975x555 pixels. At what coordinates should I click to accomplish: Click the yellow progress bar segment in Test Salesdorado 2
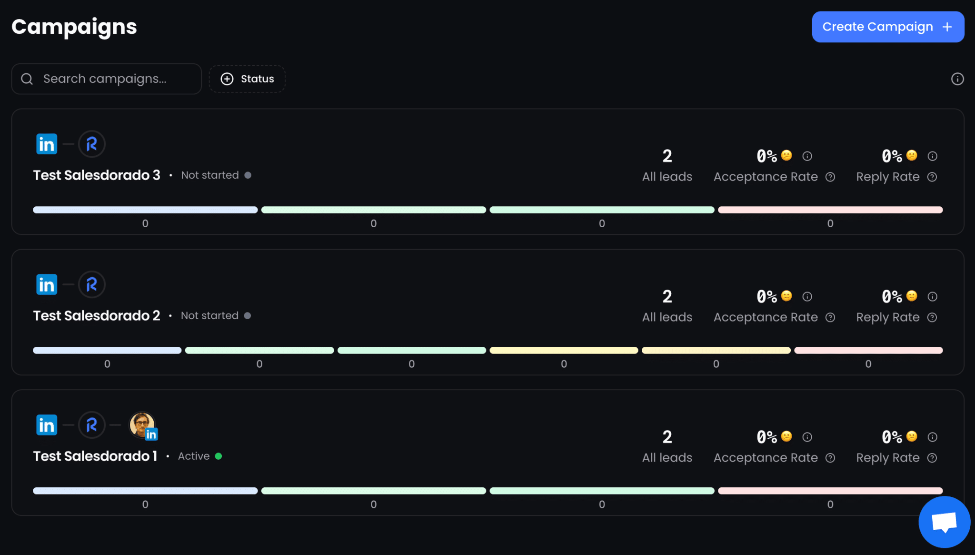(564, 350)
